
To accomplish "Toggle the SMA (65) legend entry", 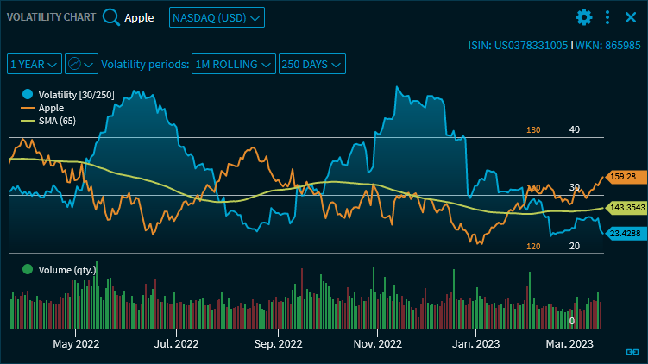I will 56,120.
